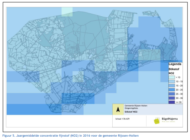This screenshot has height=140, width=190.
Task: Click the 'Omgevingsfoto' text
Action: (131, 108)
